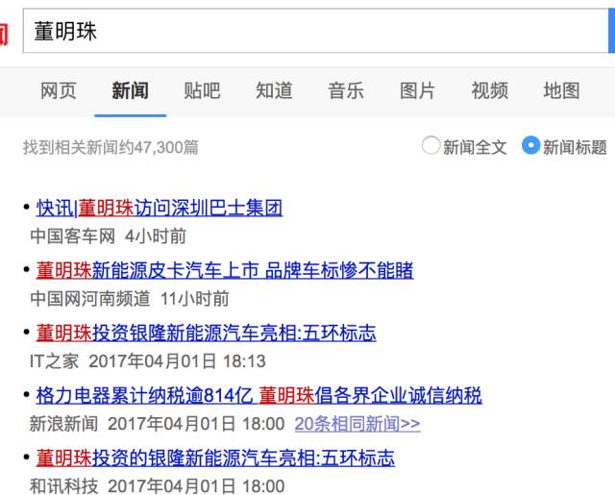Open article 董明珠新能源皮卡汽车上市 品牌车标惨不能睹

(225, 271)
